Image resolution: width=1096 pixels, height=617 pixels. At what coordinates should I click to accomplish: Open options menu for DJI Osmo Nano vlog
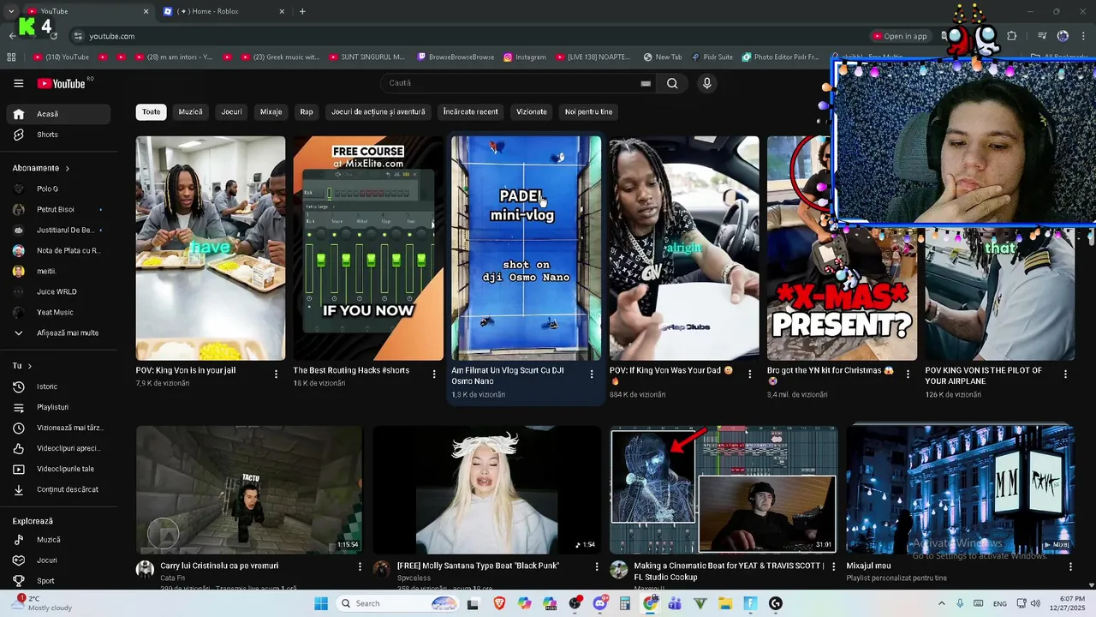(592, 374)
